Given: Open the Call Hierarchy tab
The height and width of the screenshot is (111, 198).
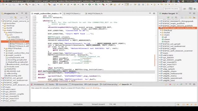Looking at the screenshot, I should 109,84.
